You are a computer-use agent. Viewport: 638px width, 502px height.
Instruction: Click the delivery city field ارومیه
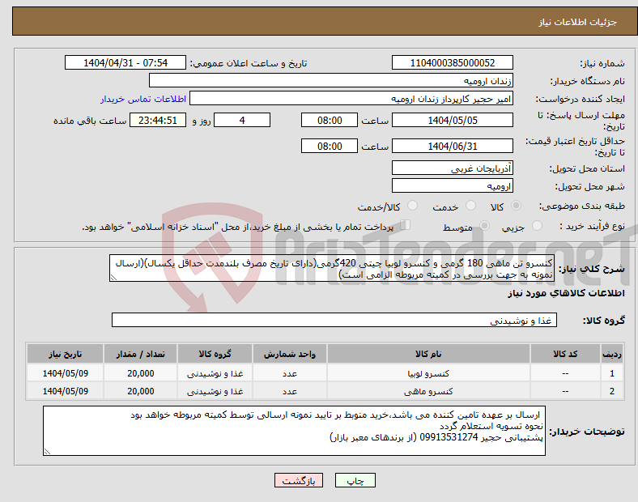tap(452, 185)
